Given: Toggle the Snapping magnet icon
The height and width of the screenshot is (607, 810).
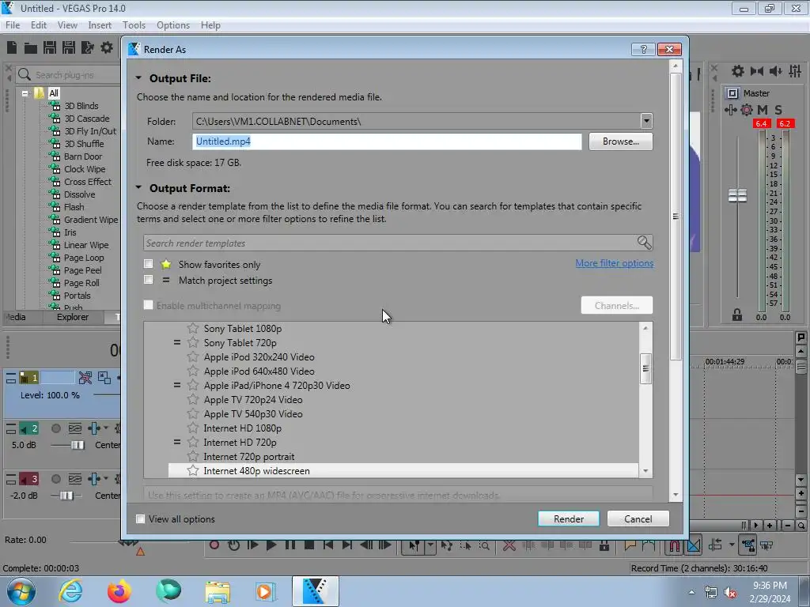Looking at the screenshot, I should (674, 545).
